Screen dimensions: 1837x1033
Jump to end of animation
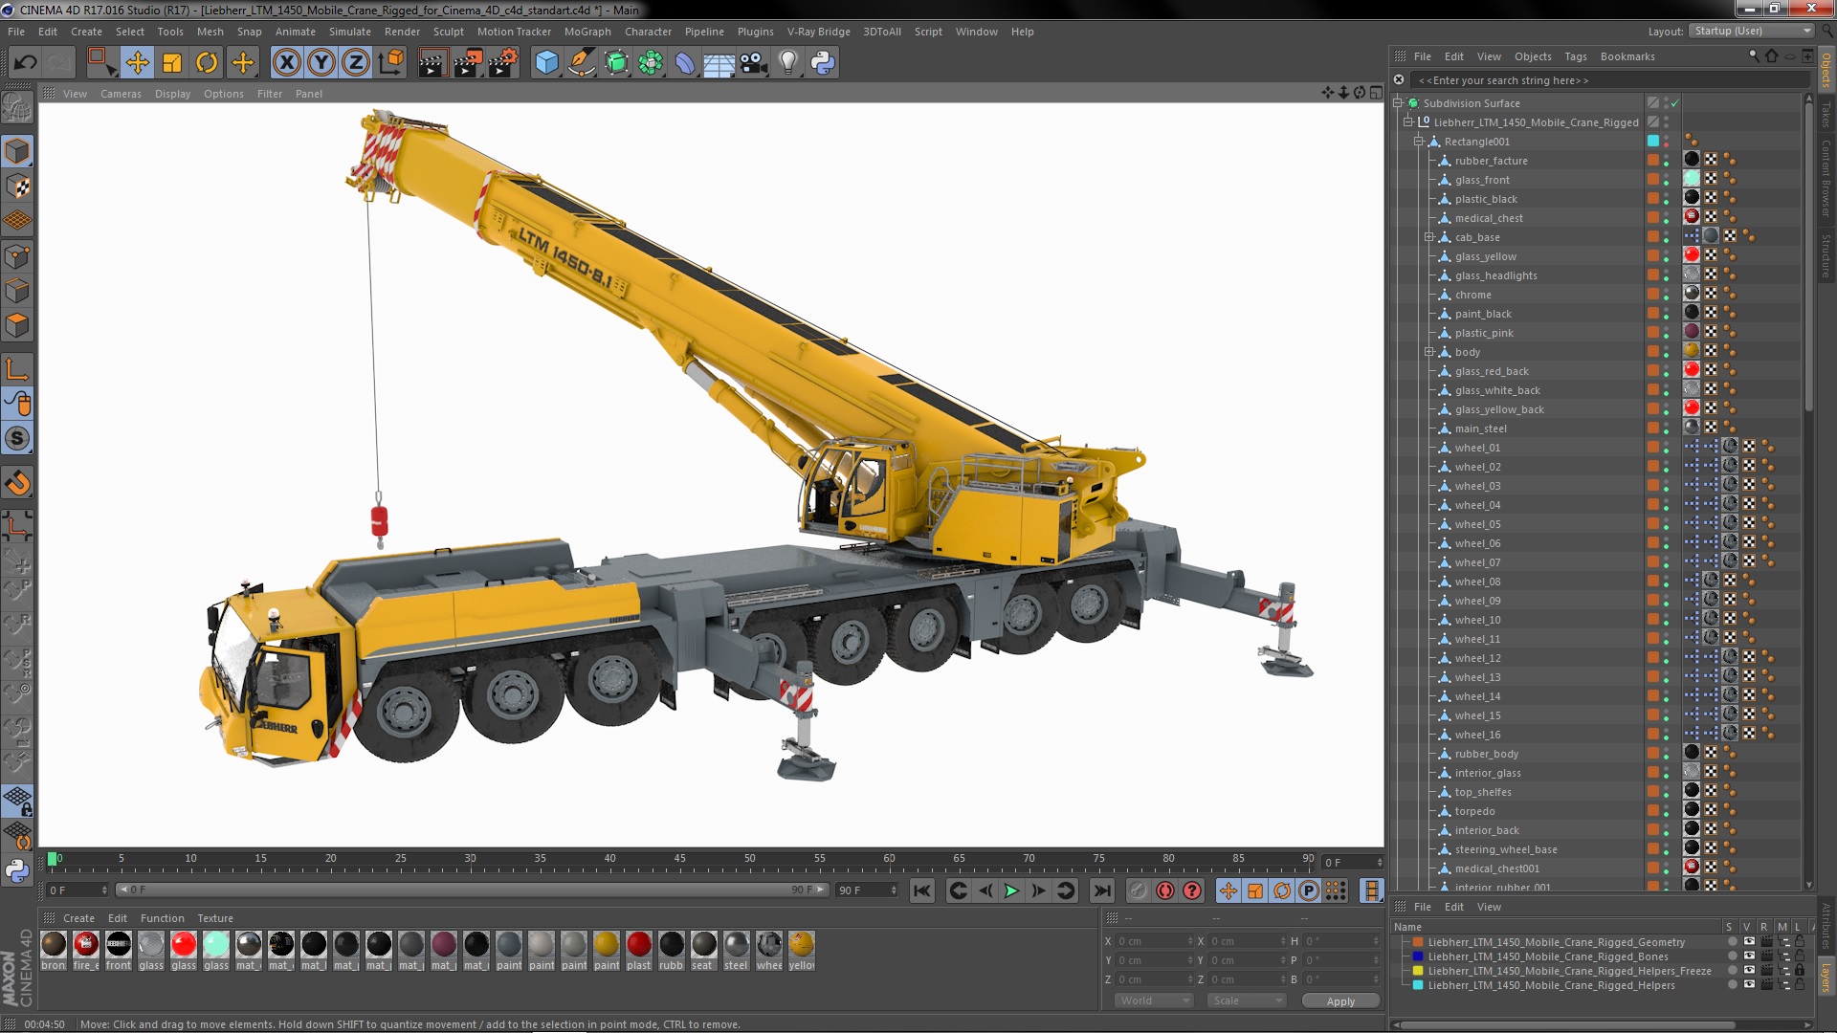click(x=1102, y=890)
